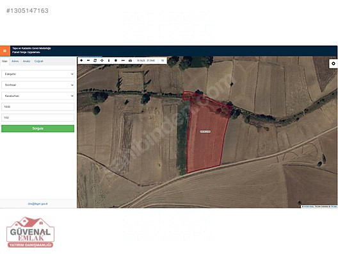This screenshot has width=338, height=254.
Task: Open map settings gear on right
Action: point(334,63)
